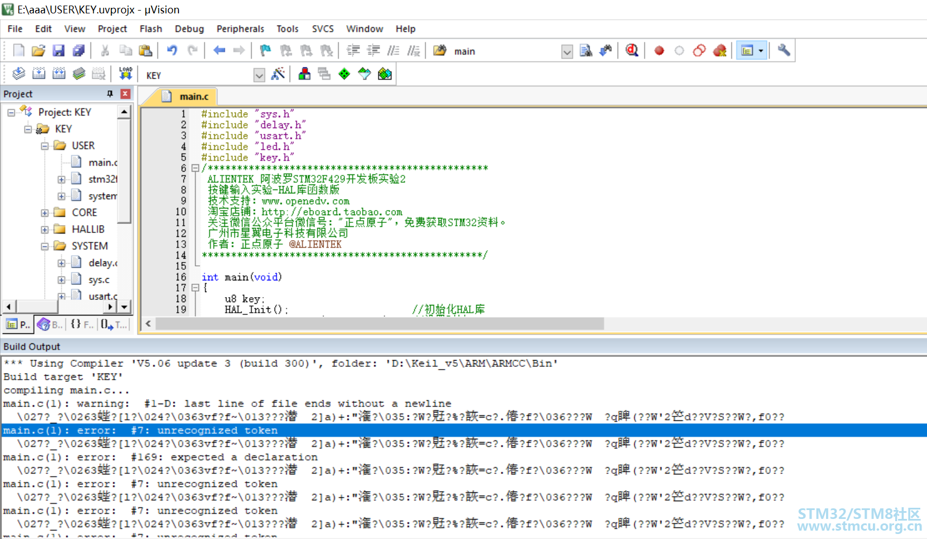Expand the HALLIB folder
This screenshot has height=539, width=927.
(x=45, y=230)
